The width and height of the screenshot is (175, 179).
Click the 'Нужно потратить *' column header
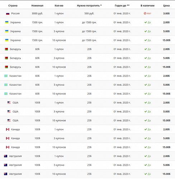[89, 6]
